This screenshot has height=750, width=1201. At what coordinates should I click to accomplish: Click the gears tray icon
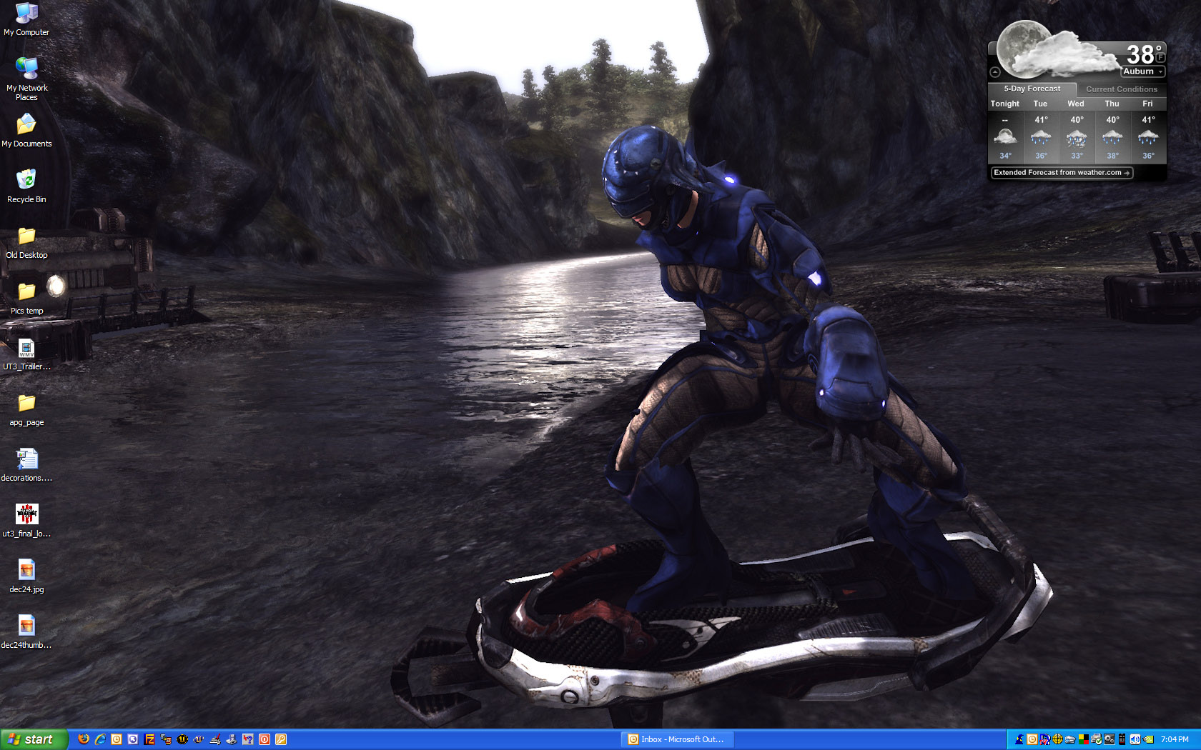click(x=1109, y=739)
